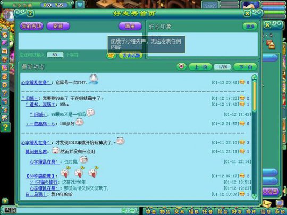Click the large green question mark button

tap(5, 127)
